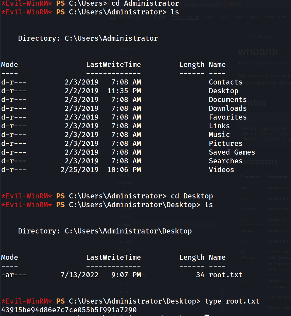This screenshot has width=291, height=316.
Task: Click the root.txt file name in listing
Action: pyautogui.click(x=225, y=275)
